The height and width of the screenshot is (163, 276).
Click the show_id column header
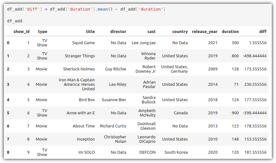22,32
